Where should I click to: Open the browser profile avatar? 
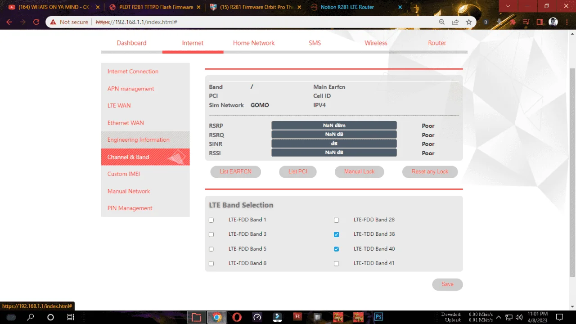pos(553,22)
